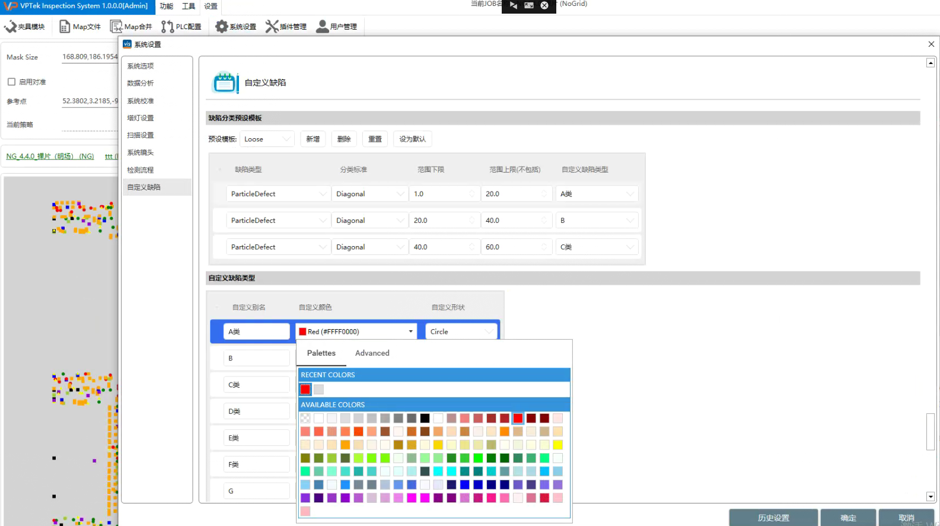The height and width of the screenshot is (526, 940).
Task: Open defect type dropdown in the 1.0–20.0 row
Action: 279,194
